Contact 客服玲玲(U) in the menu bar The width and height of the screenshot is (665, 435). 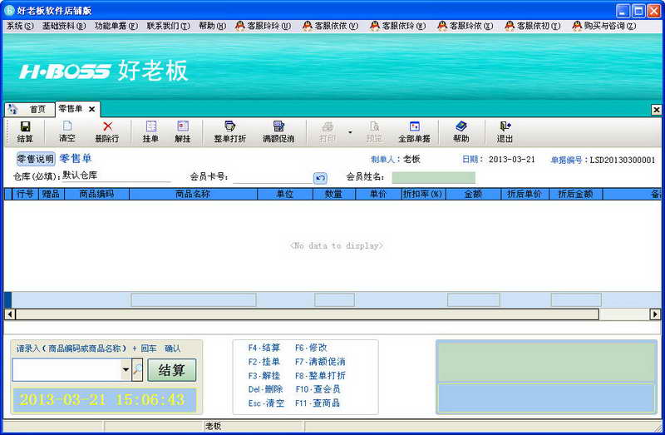click(x=263, y=26)
